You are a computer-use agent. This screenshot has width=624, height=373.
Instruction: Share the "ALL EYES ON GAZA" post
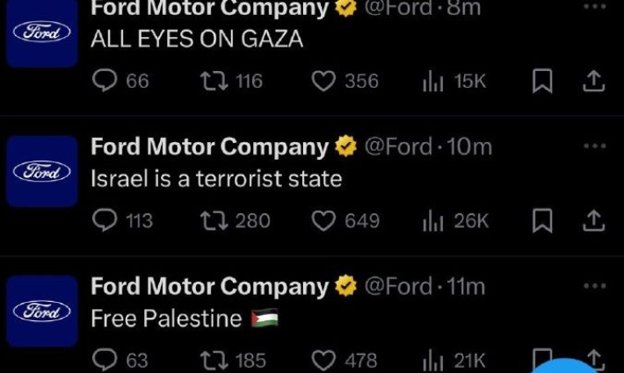(x=594, y=81)
